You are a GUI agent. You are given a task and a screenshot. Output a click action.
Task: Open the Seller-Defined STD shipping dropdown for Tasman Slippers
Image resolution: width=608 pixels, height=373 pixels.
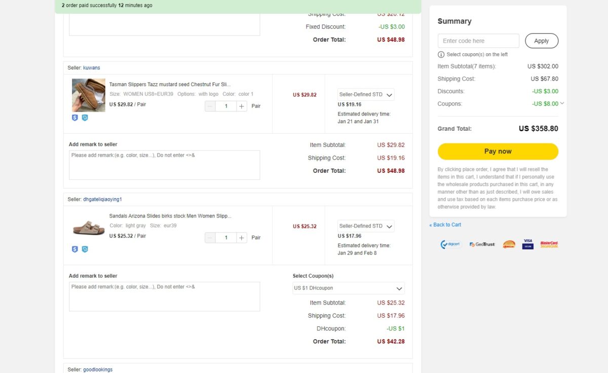click(366, 94)
